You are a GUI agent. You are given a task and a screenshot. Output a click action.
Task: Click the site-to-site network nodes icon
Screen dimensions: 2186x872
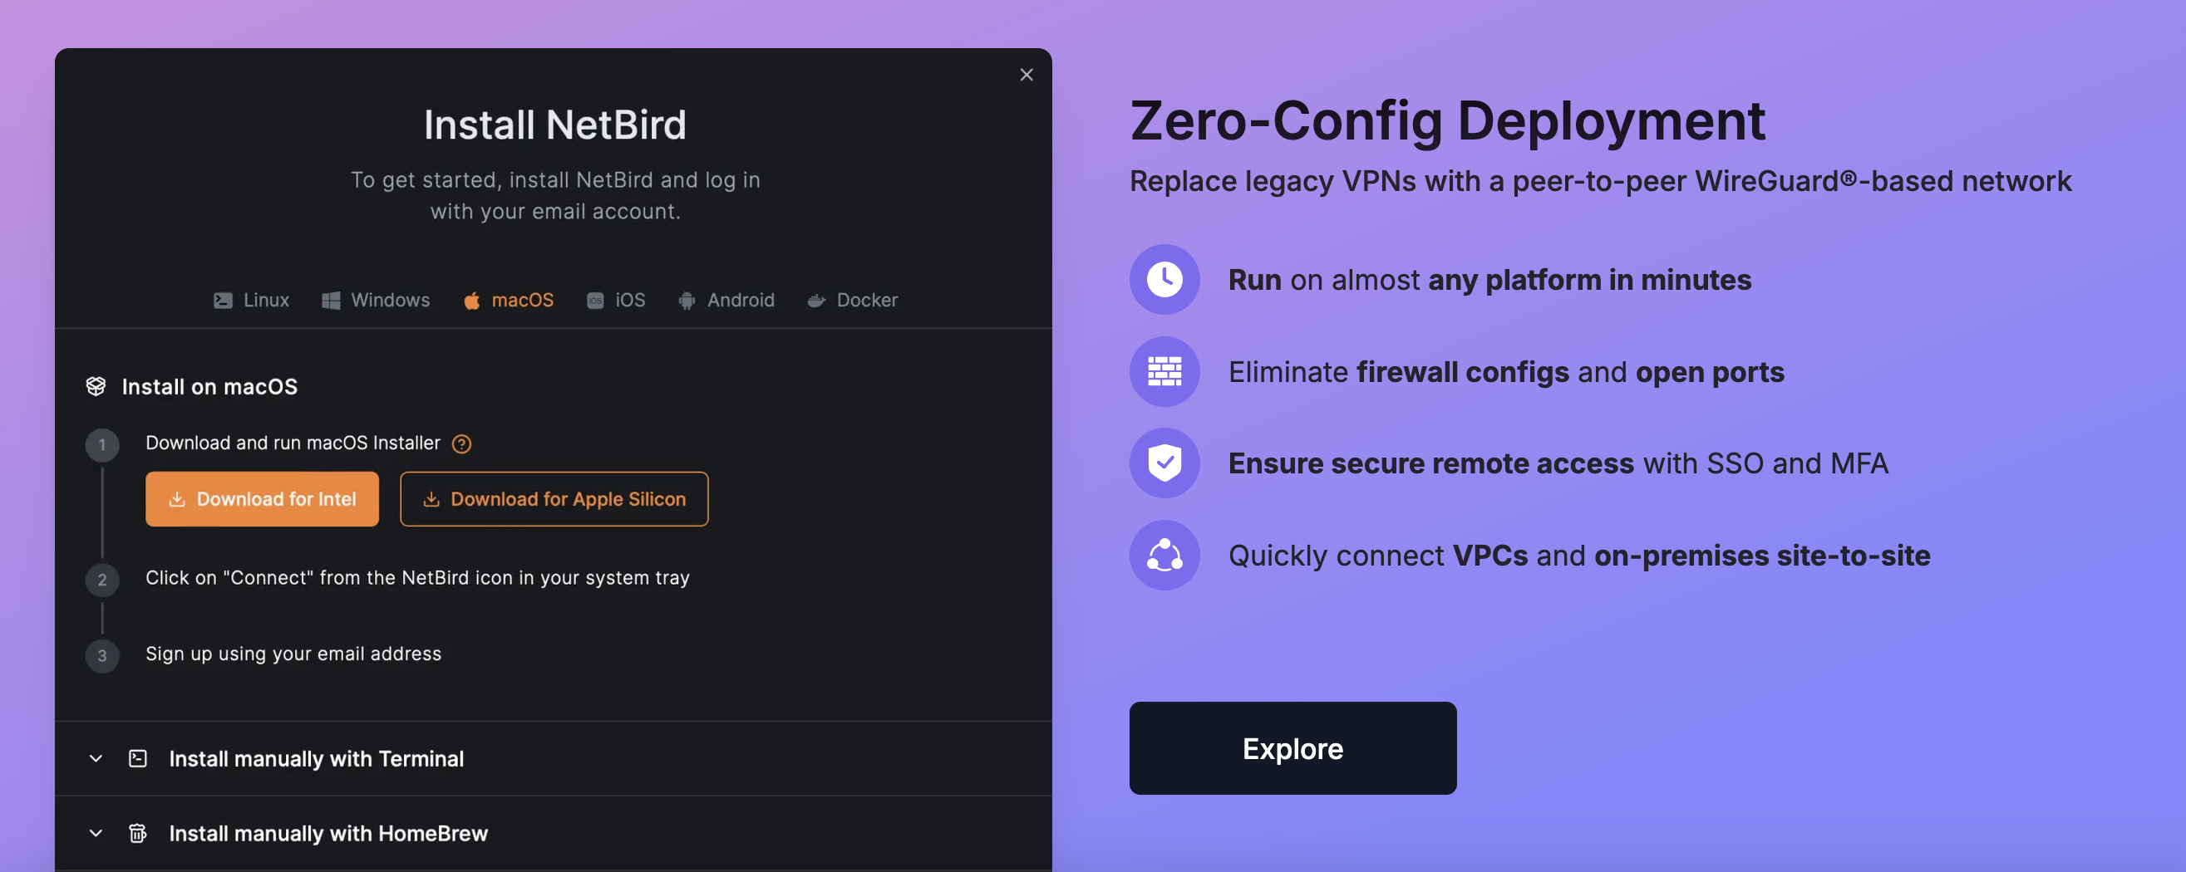click(x=1164, y=556)
